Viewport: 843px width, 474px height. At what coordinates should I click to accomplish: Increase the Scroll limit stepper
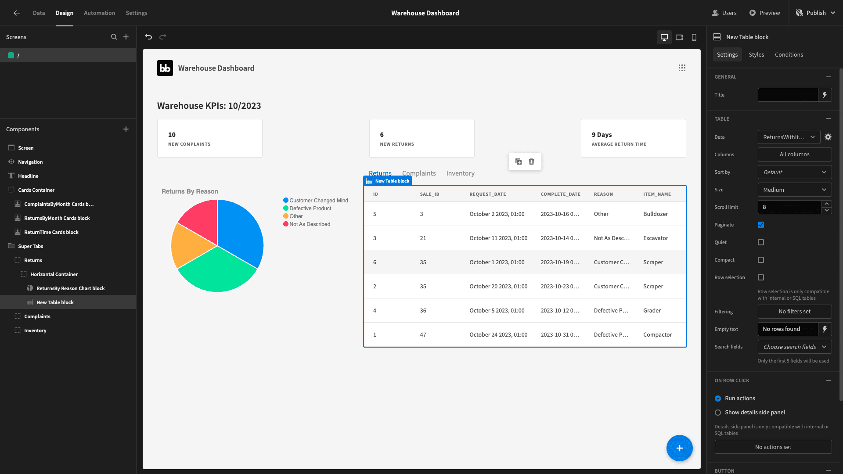click(x=827, y=204)
